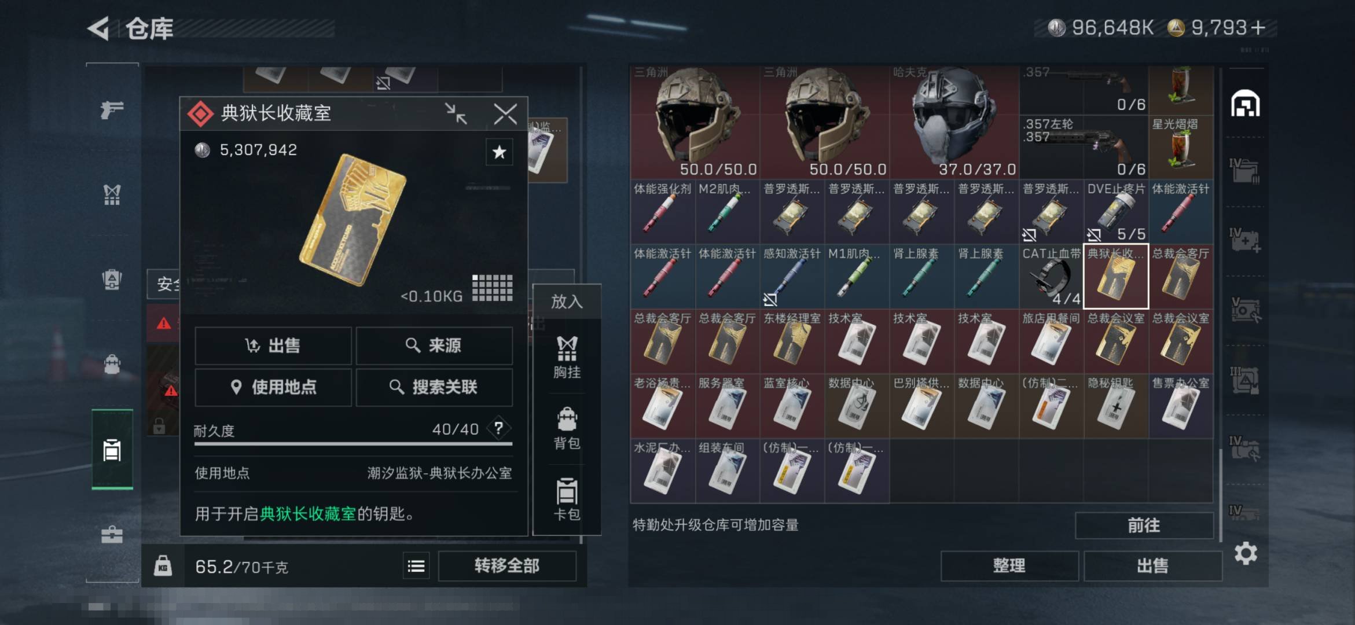The width and height of the screenshot is (1355, 625).
Task: Click 来源 source search button
Action: point(434,345)
